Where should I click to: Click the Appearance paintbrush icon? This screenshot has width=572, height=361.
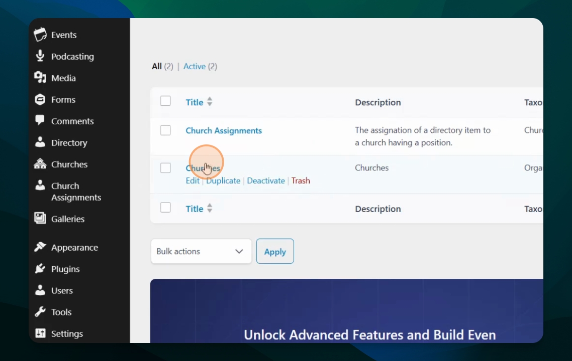pyautogui.click(x=40, y=247)
